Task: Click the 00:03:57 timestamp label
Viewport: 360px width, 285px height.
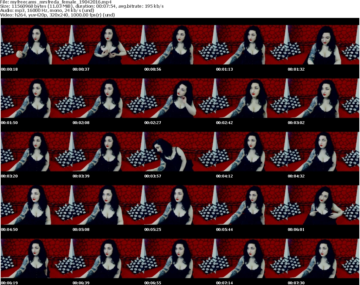Action: pyautogui.click(x=153, y=176)
